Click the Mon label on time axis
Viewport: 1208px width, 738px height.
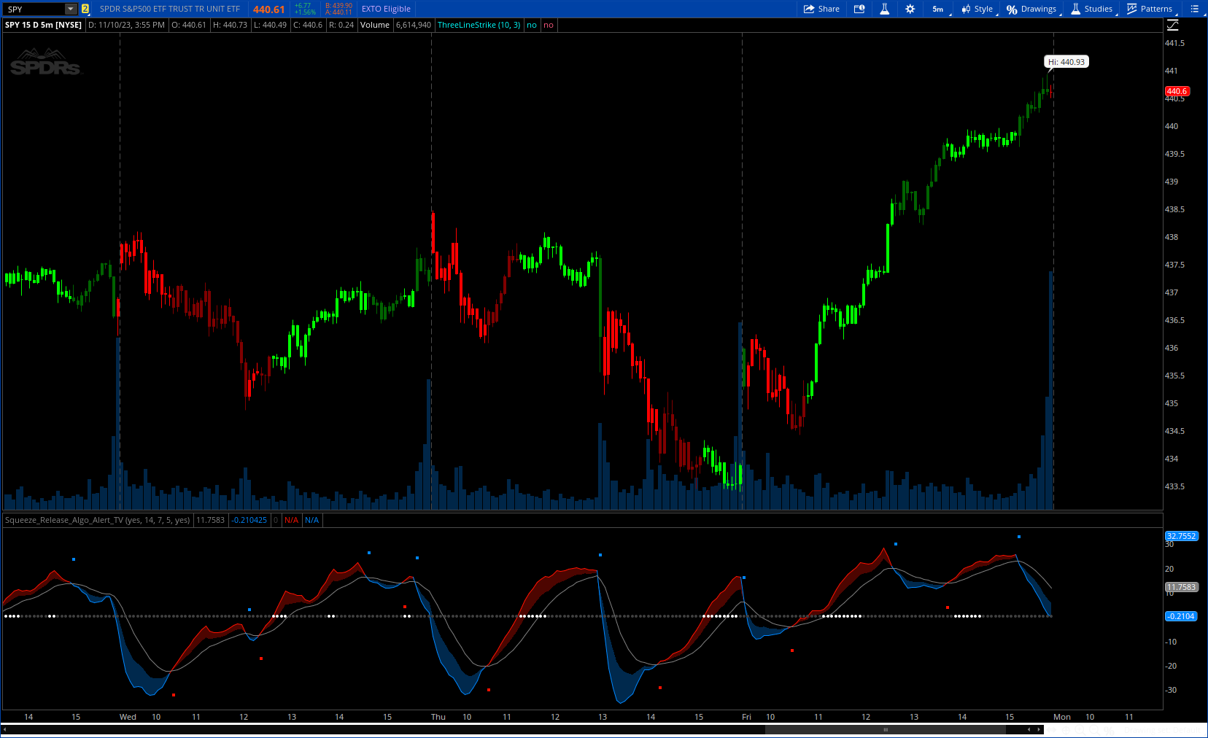[1062, 717]
